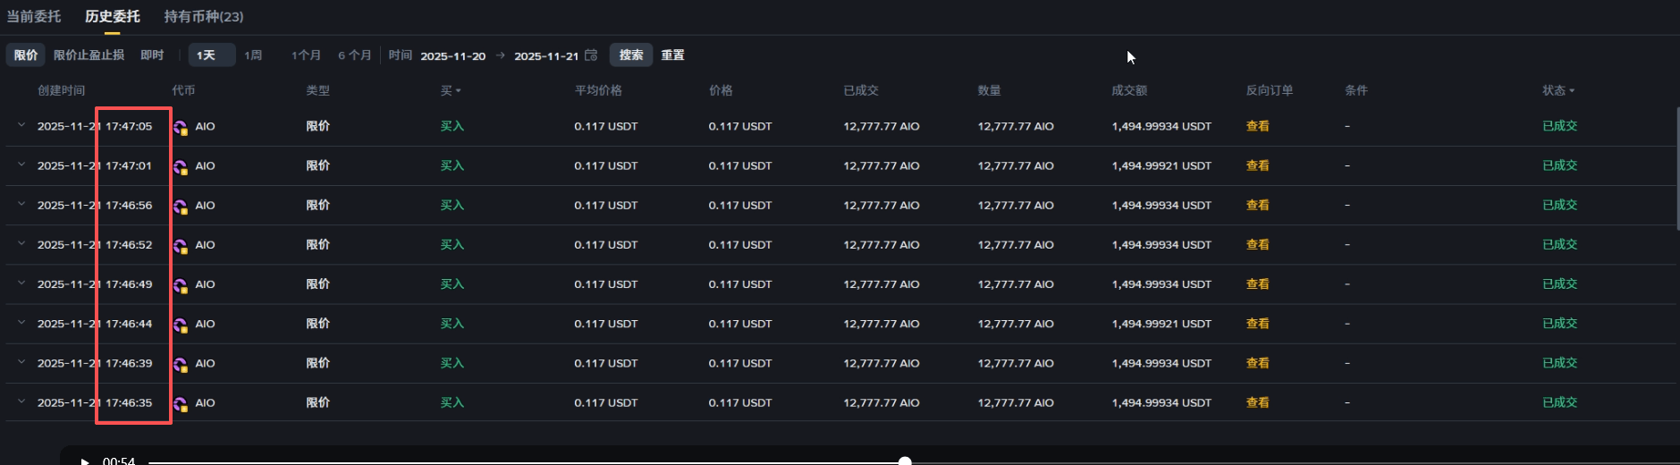
Task: Click AIO token icon in 17:46:49 row
Action: click(x=181, y=285)
